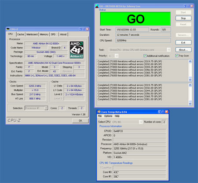Open the Processor Selection dropdown in CPU-Z

point(46,108)
